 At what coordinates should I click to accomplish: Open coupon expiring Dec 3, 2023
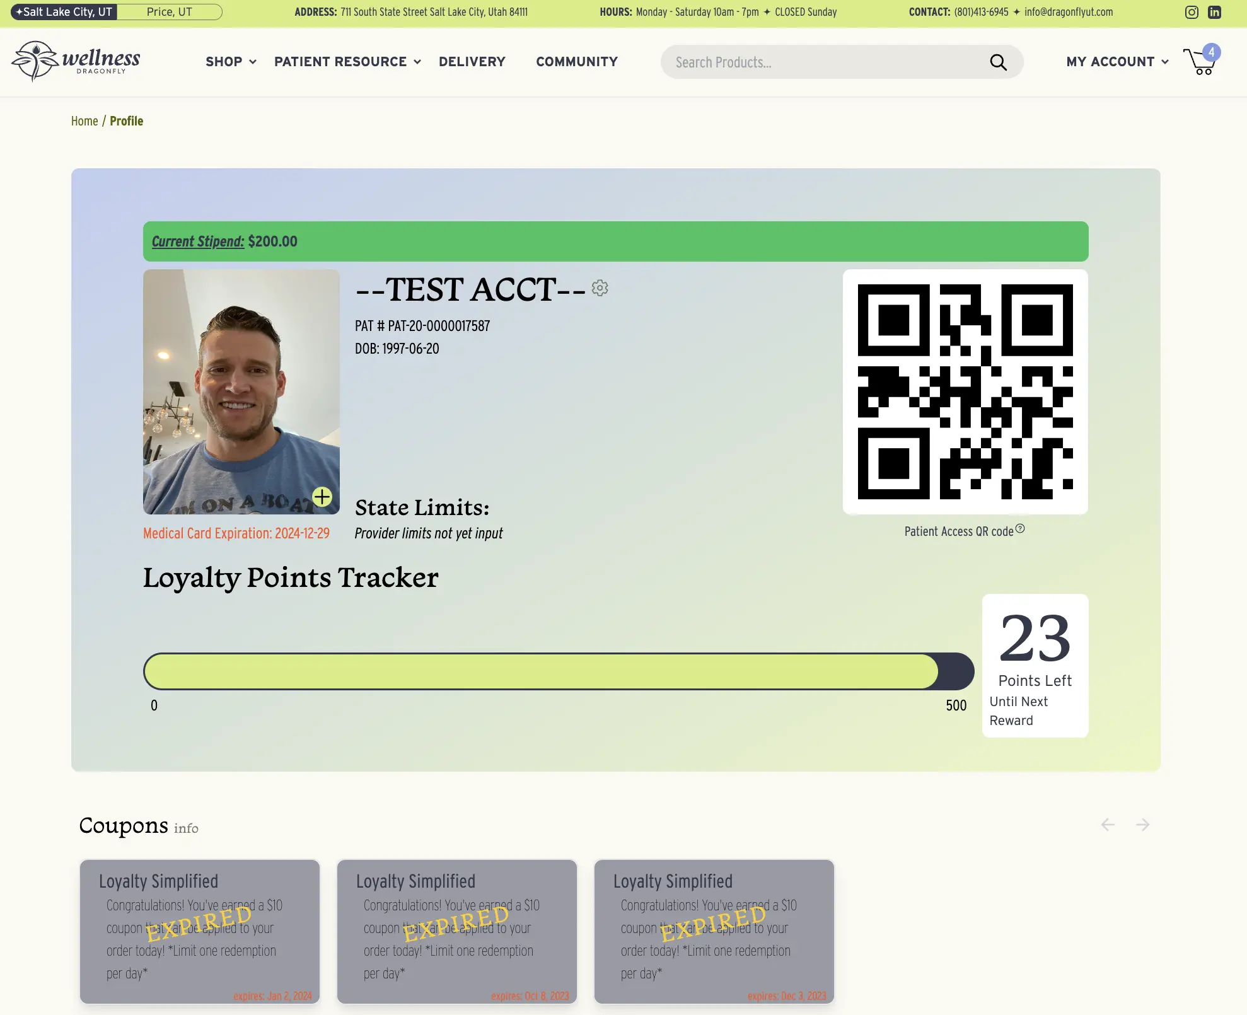714,931
